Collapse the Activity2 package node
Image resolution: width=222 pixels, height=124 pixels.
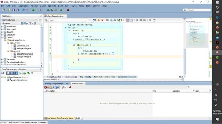tap(8, 51)
